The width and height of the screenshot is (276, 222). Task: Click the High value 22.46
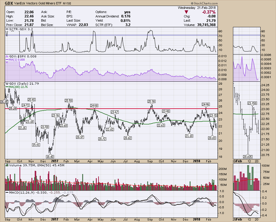pyautogui.click(x=29, y=16)
